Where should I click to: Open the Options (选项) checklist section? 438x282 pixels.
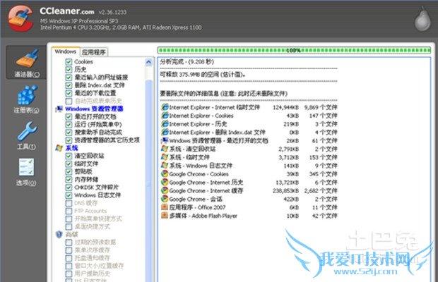(27, 172)
